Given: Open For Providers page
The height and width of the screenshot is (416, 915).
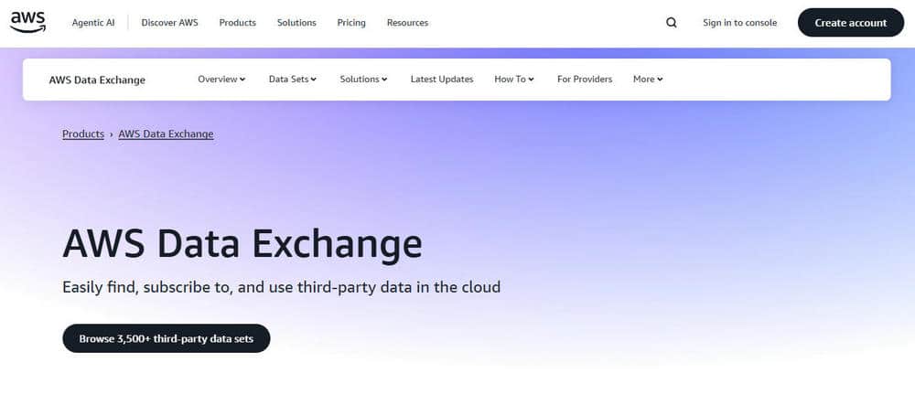Looking at the screenshot, I should coord(585,80).
